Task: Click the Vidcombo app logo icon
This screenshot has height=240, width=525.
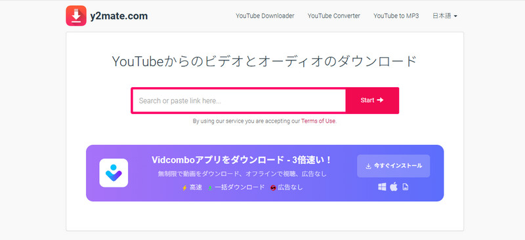Action: [x=114, y=172]
